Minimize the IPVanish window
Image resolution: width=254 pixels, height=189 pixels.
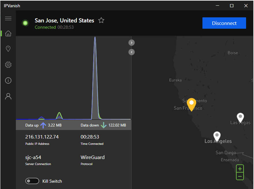point(218,6)
